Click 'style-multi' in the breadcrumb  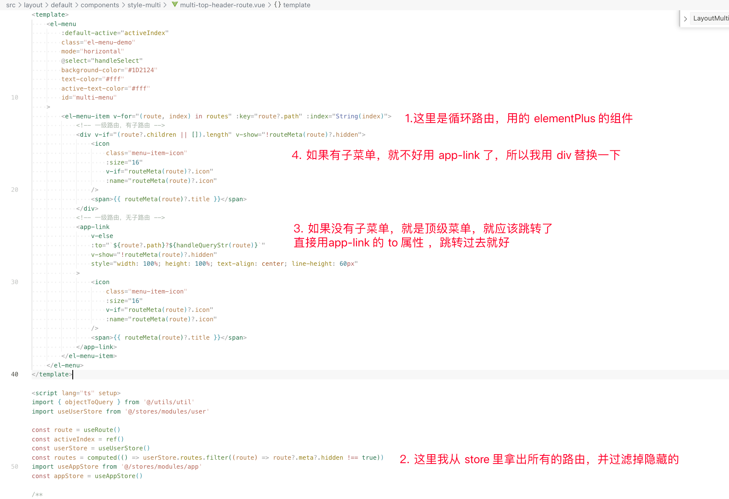click(x=144, y=5)
